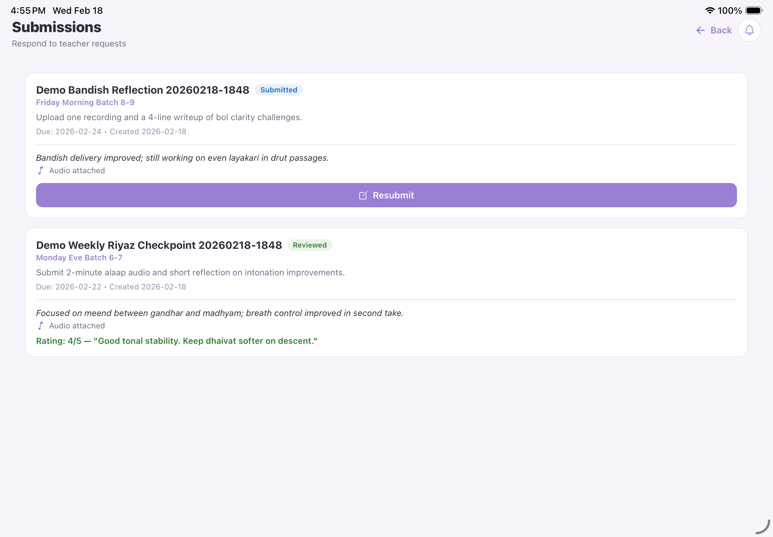Click the corner page-curl indicator
The height and width of the screenshot is (537, 773).
(x=763, y=527)
